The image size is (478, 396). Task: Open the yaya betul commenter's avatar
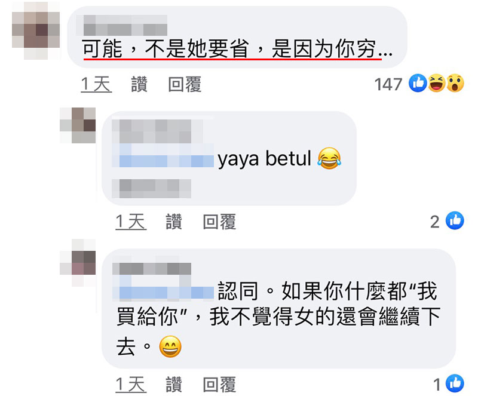[x=78, y=125]
